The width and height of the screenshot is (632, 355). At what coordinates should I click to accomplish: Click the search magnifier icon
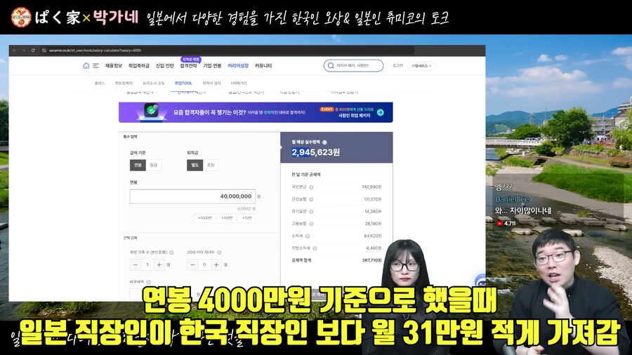click(331, 66)
